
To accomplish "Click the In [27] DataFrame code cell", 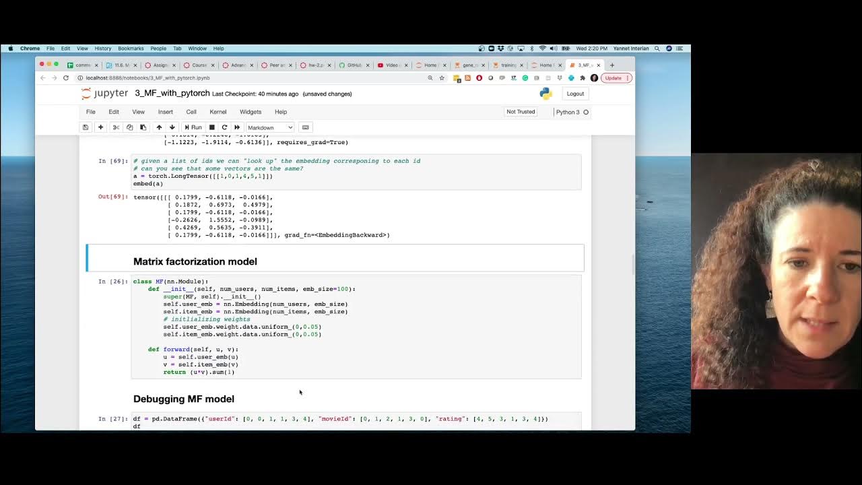I will pos(356,422).
